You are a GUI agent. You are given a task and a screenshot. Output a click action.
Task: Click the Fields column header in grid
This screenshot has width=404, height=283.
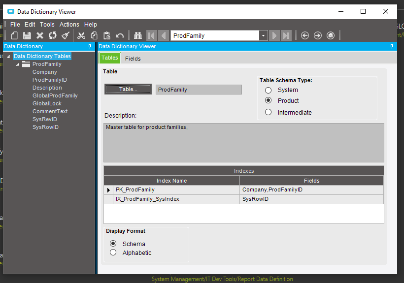(311, 181)
